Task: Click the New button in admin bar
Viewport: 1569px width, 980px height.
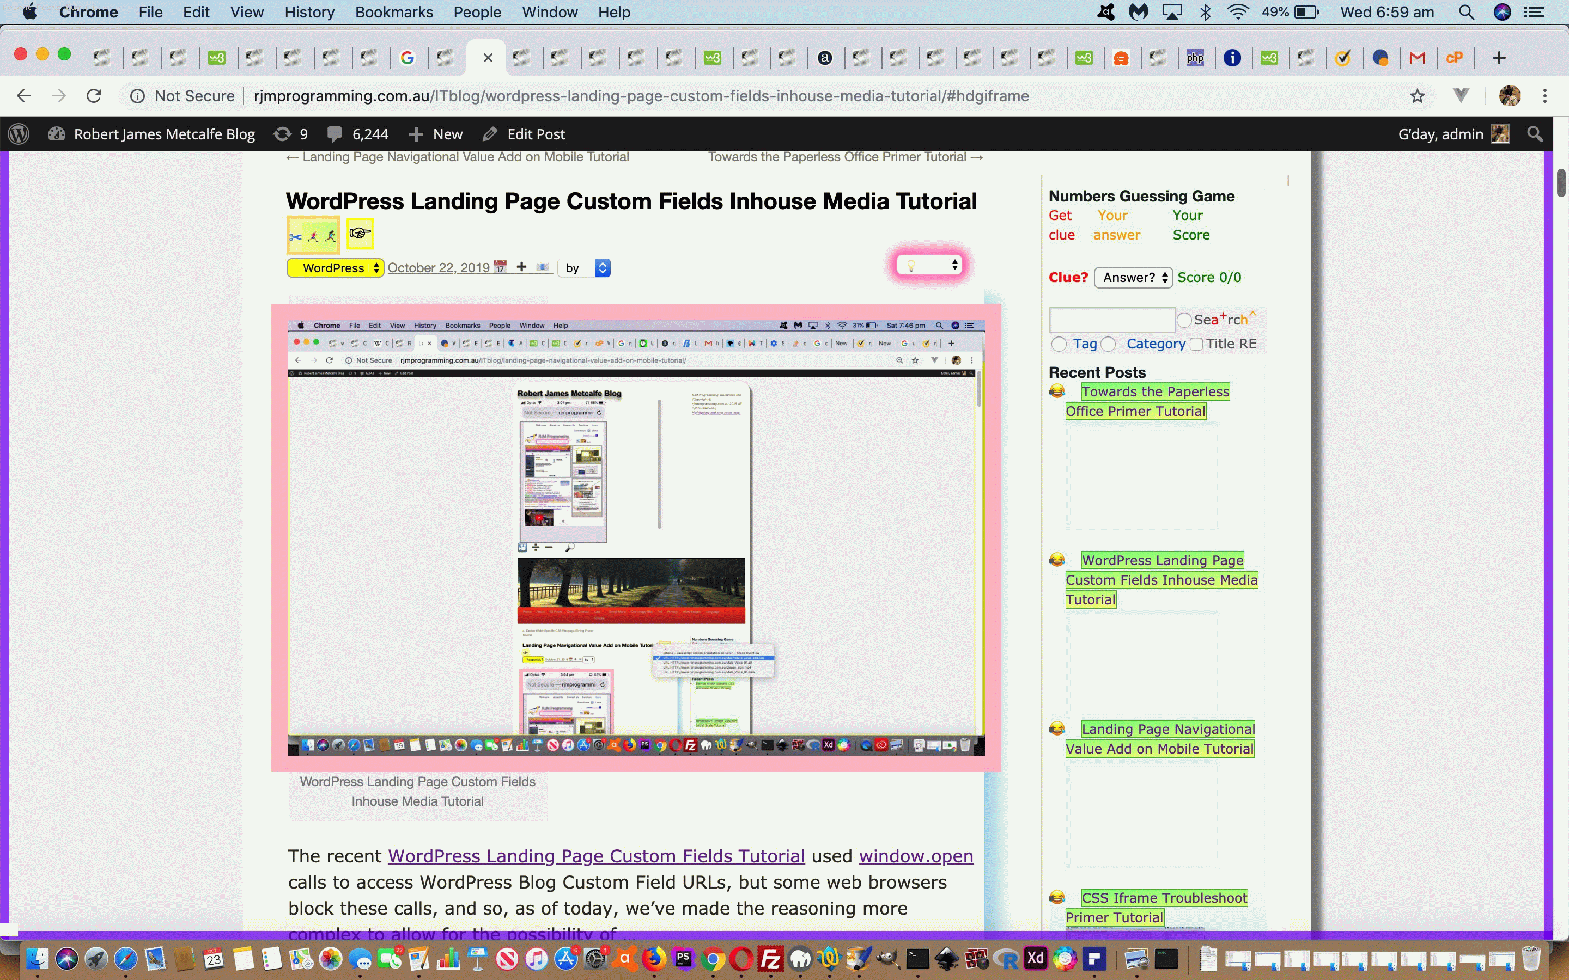Action: tap(436, 134)
